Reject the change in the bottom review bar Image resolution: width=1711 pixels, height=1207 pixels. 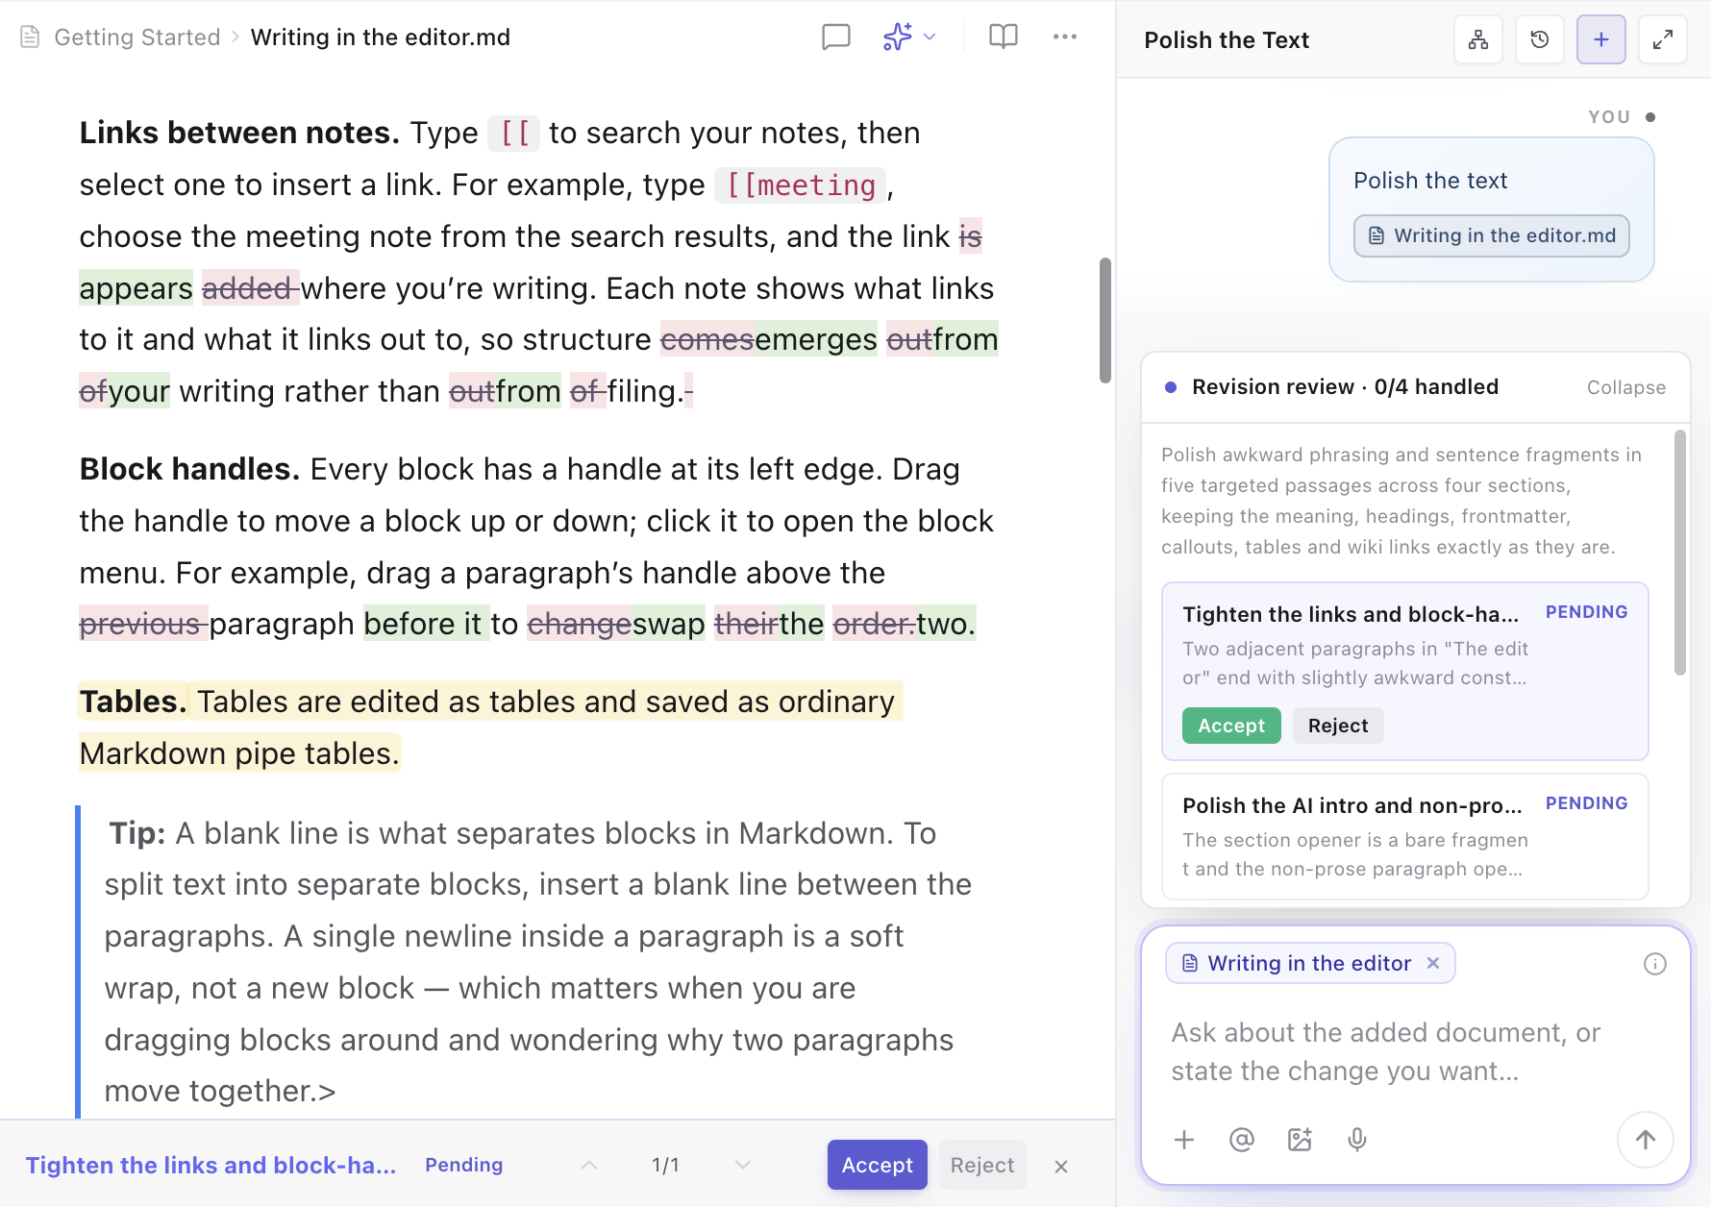(x=982, y=1165)
